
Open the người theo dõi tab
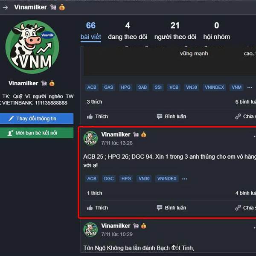tap(175, 31)
